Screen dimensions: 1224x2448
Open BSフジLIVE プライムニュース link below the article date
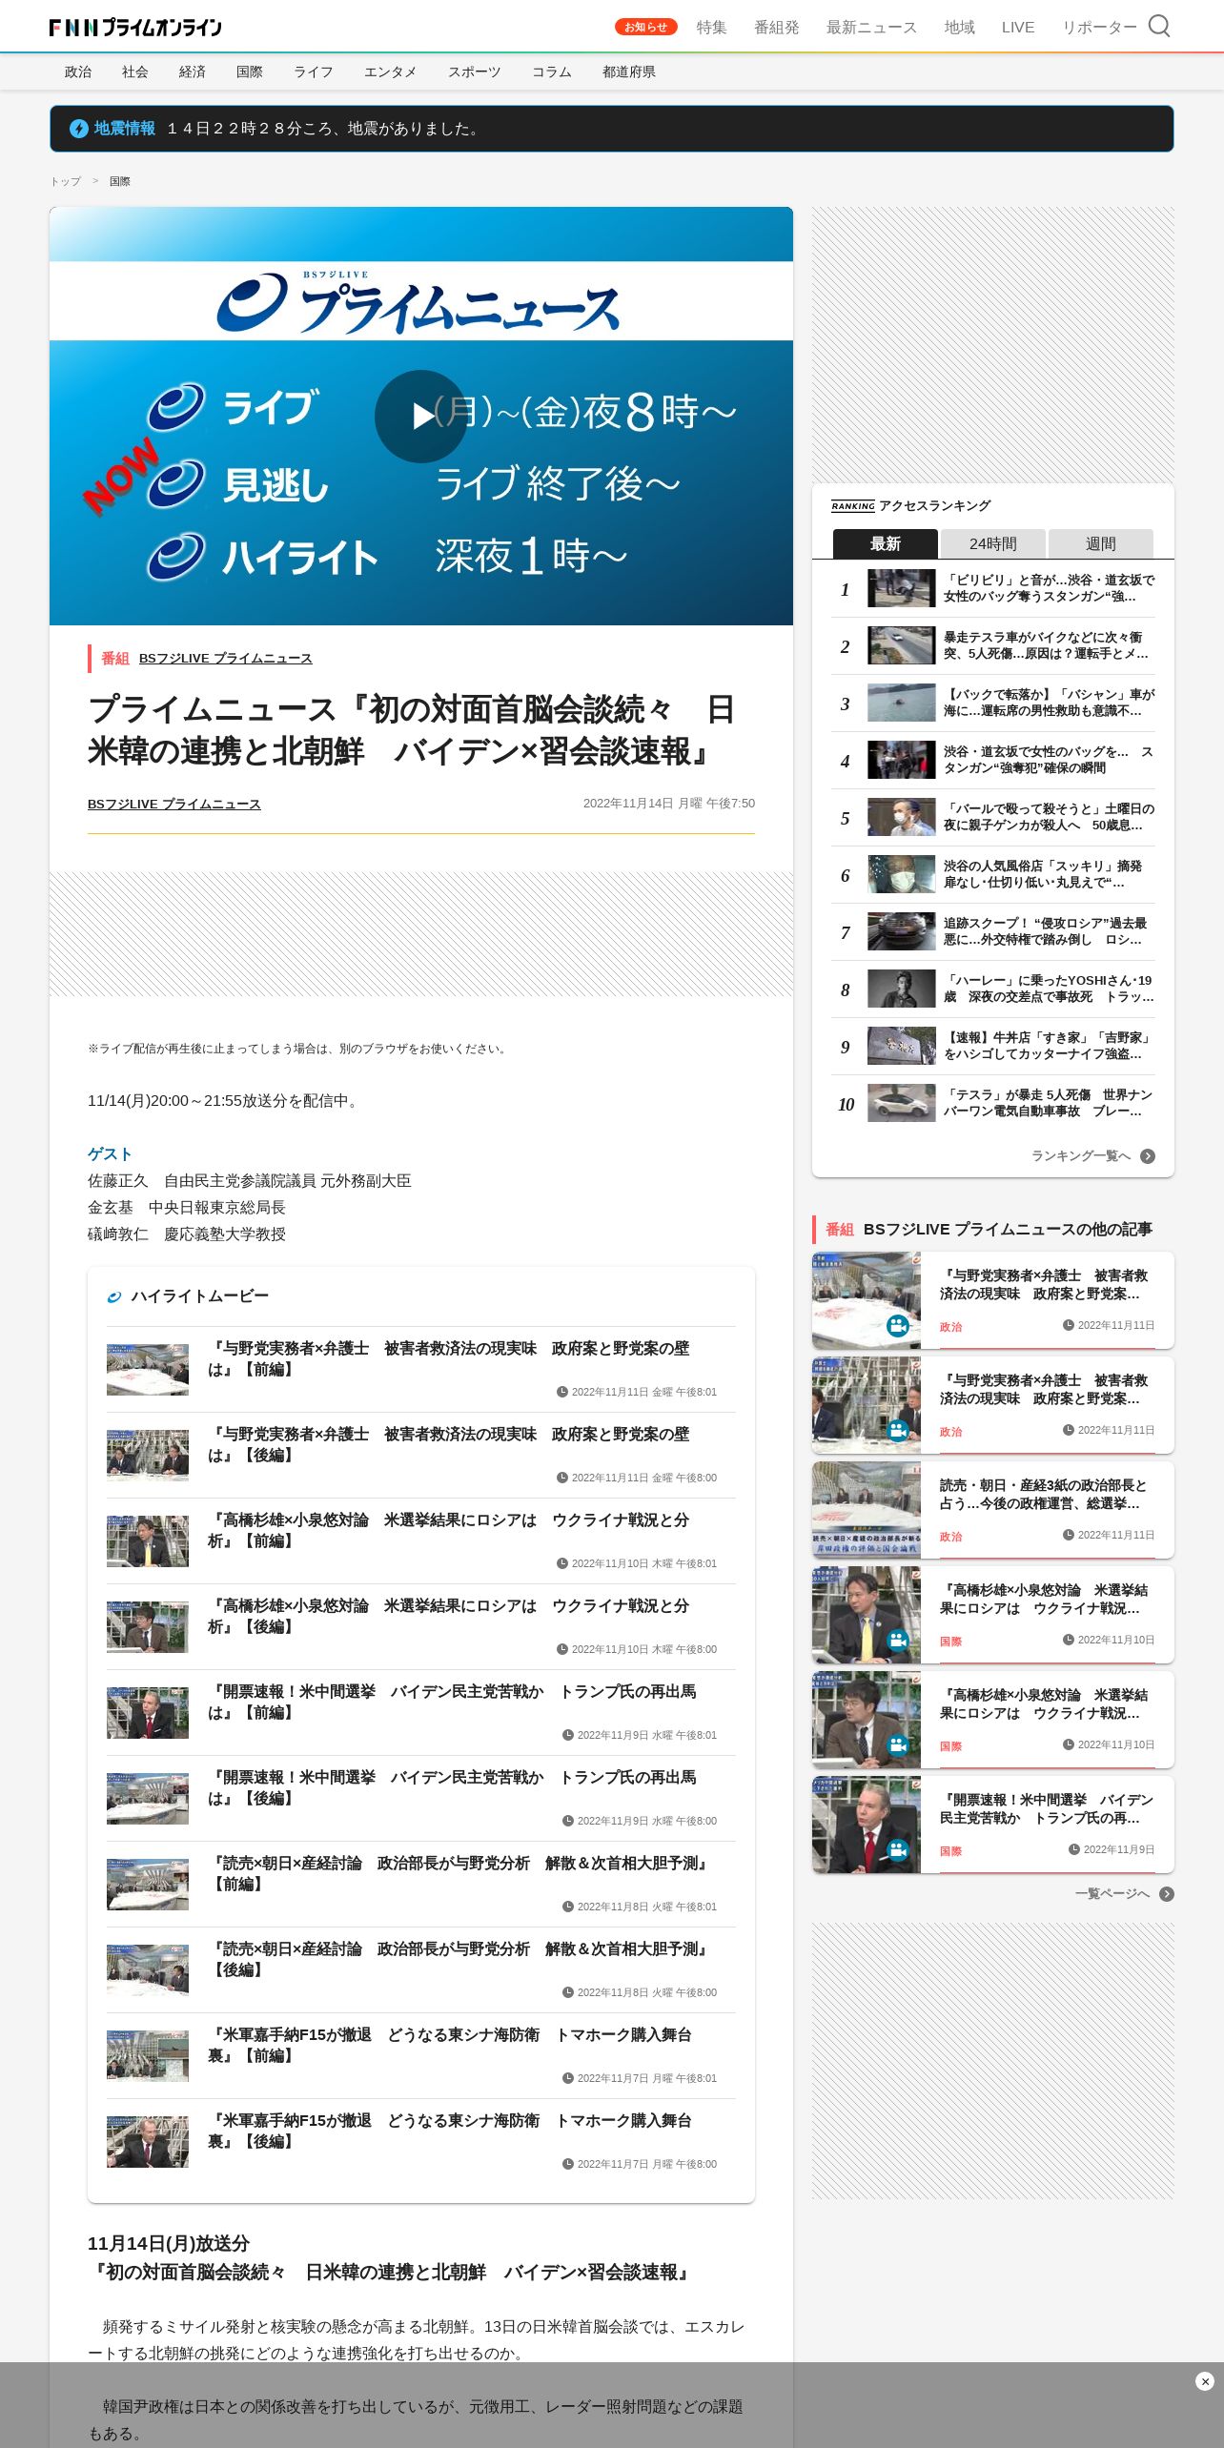pos(174,804)
